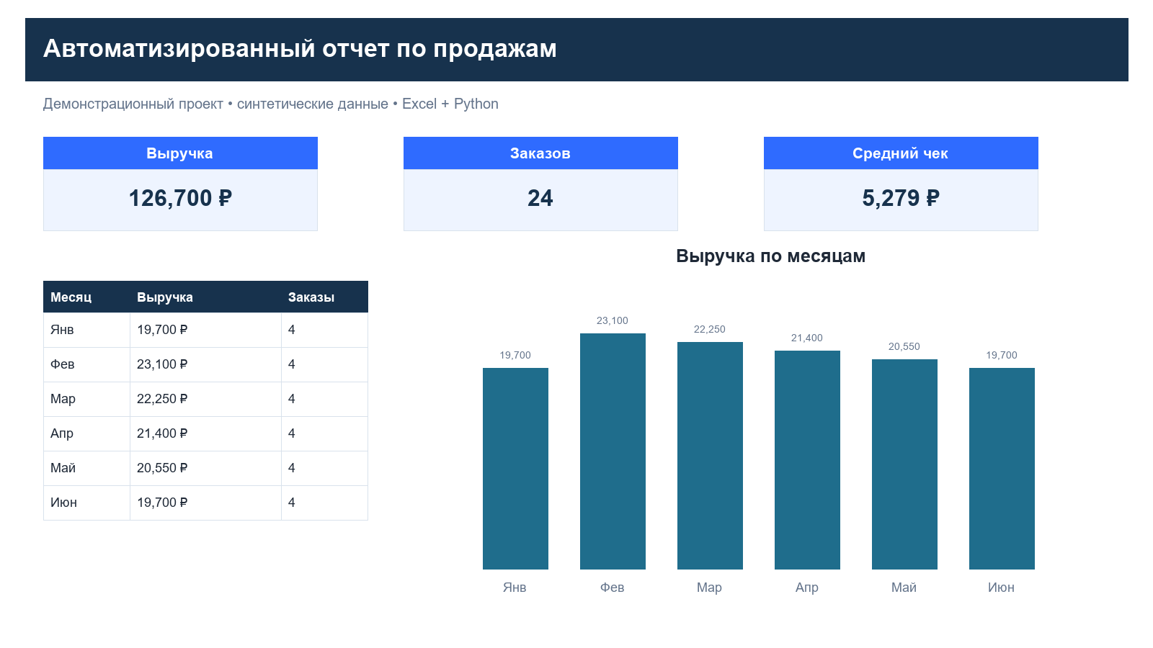This screenshot has width=1153, height=648.
Task: Select the "Мар" cell in the table
Action: (86, 399)
